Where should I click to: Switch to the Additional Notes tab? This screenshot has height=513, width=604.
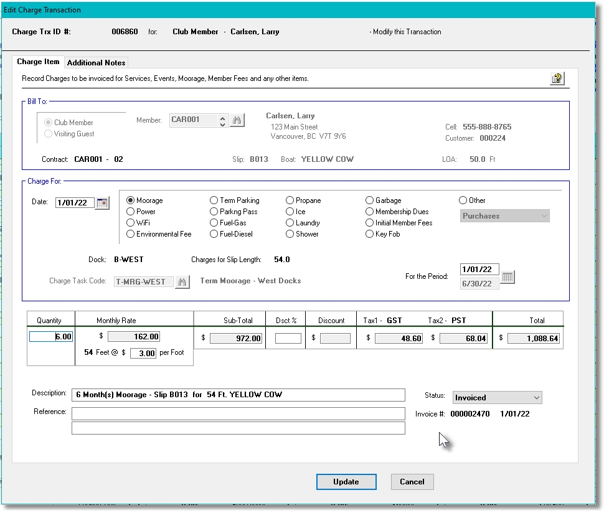coord(96,62)
